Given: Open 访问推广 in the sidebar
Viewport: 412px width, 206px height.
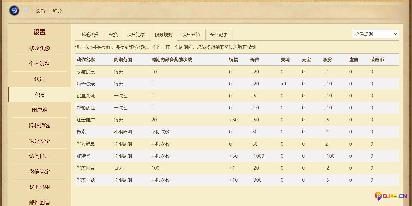Looking at the screenshot, I should coord(40,156).
